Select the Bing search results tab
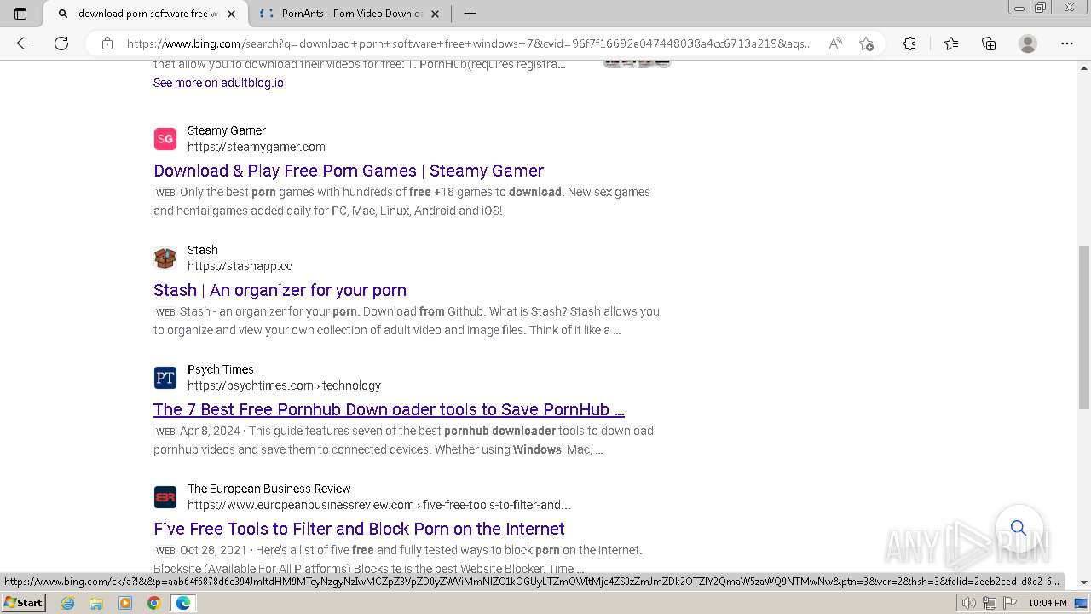 pyautogui.click(x=146, y=14)
